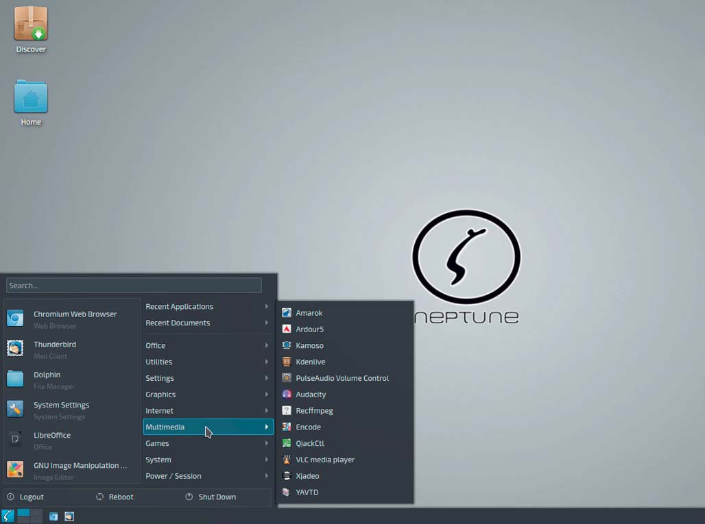Open Recffmpeg from Multimedia list
This screenshot has height=524, width=705.
point(345,410)
